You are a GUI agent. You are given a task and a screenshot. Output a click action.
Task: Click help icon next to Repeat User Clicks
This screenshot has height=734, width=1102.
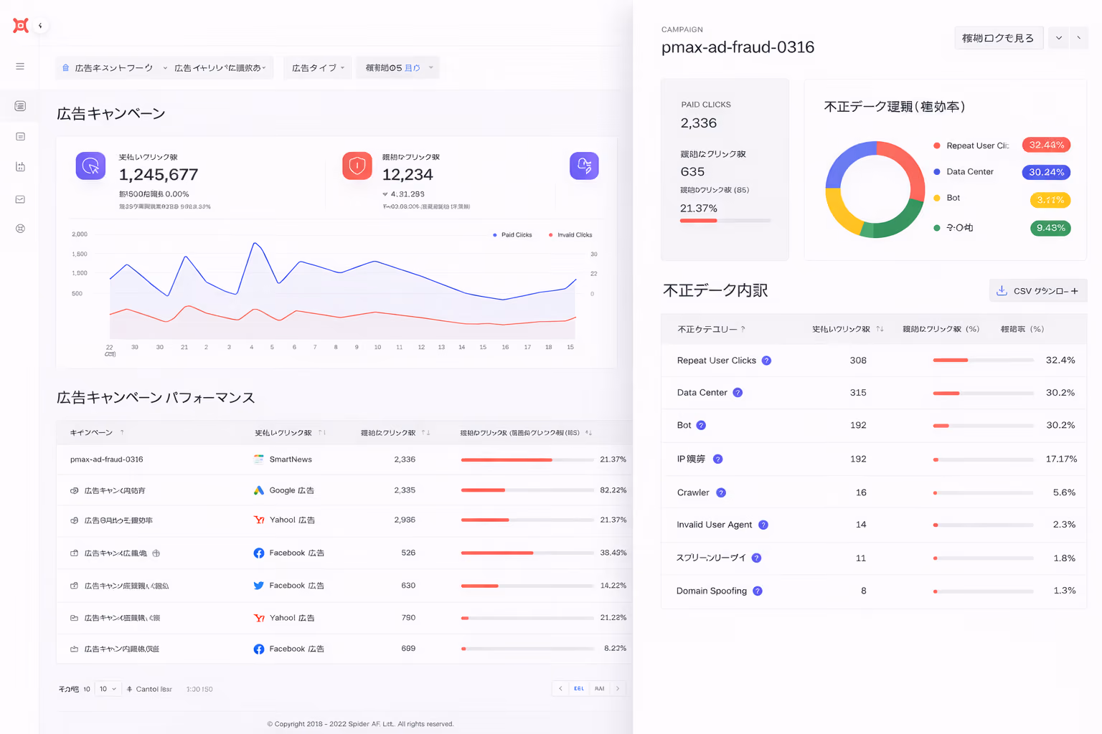point(766,361)
